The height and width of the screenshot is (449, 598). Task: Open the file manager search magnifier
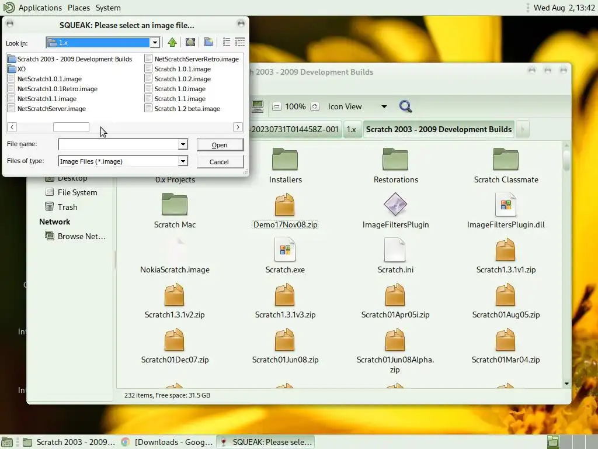click(405, 106)
